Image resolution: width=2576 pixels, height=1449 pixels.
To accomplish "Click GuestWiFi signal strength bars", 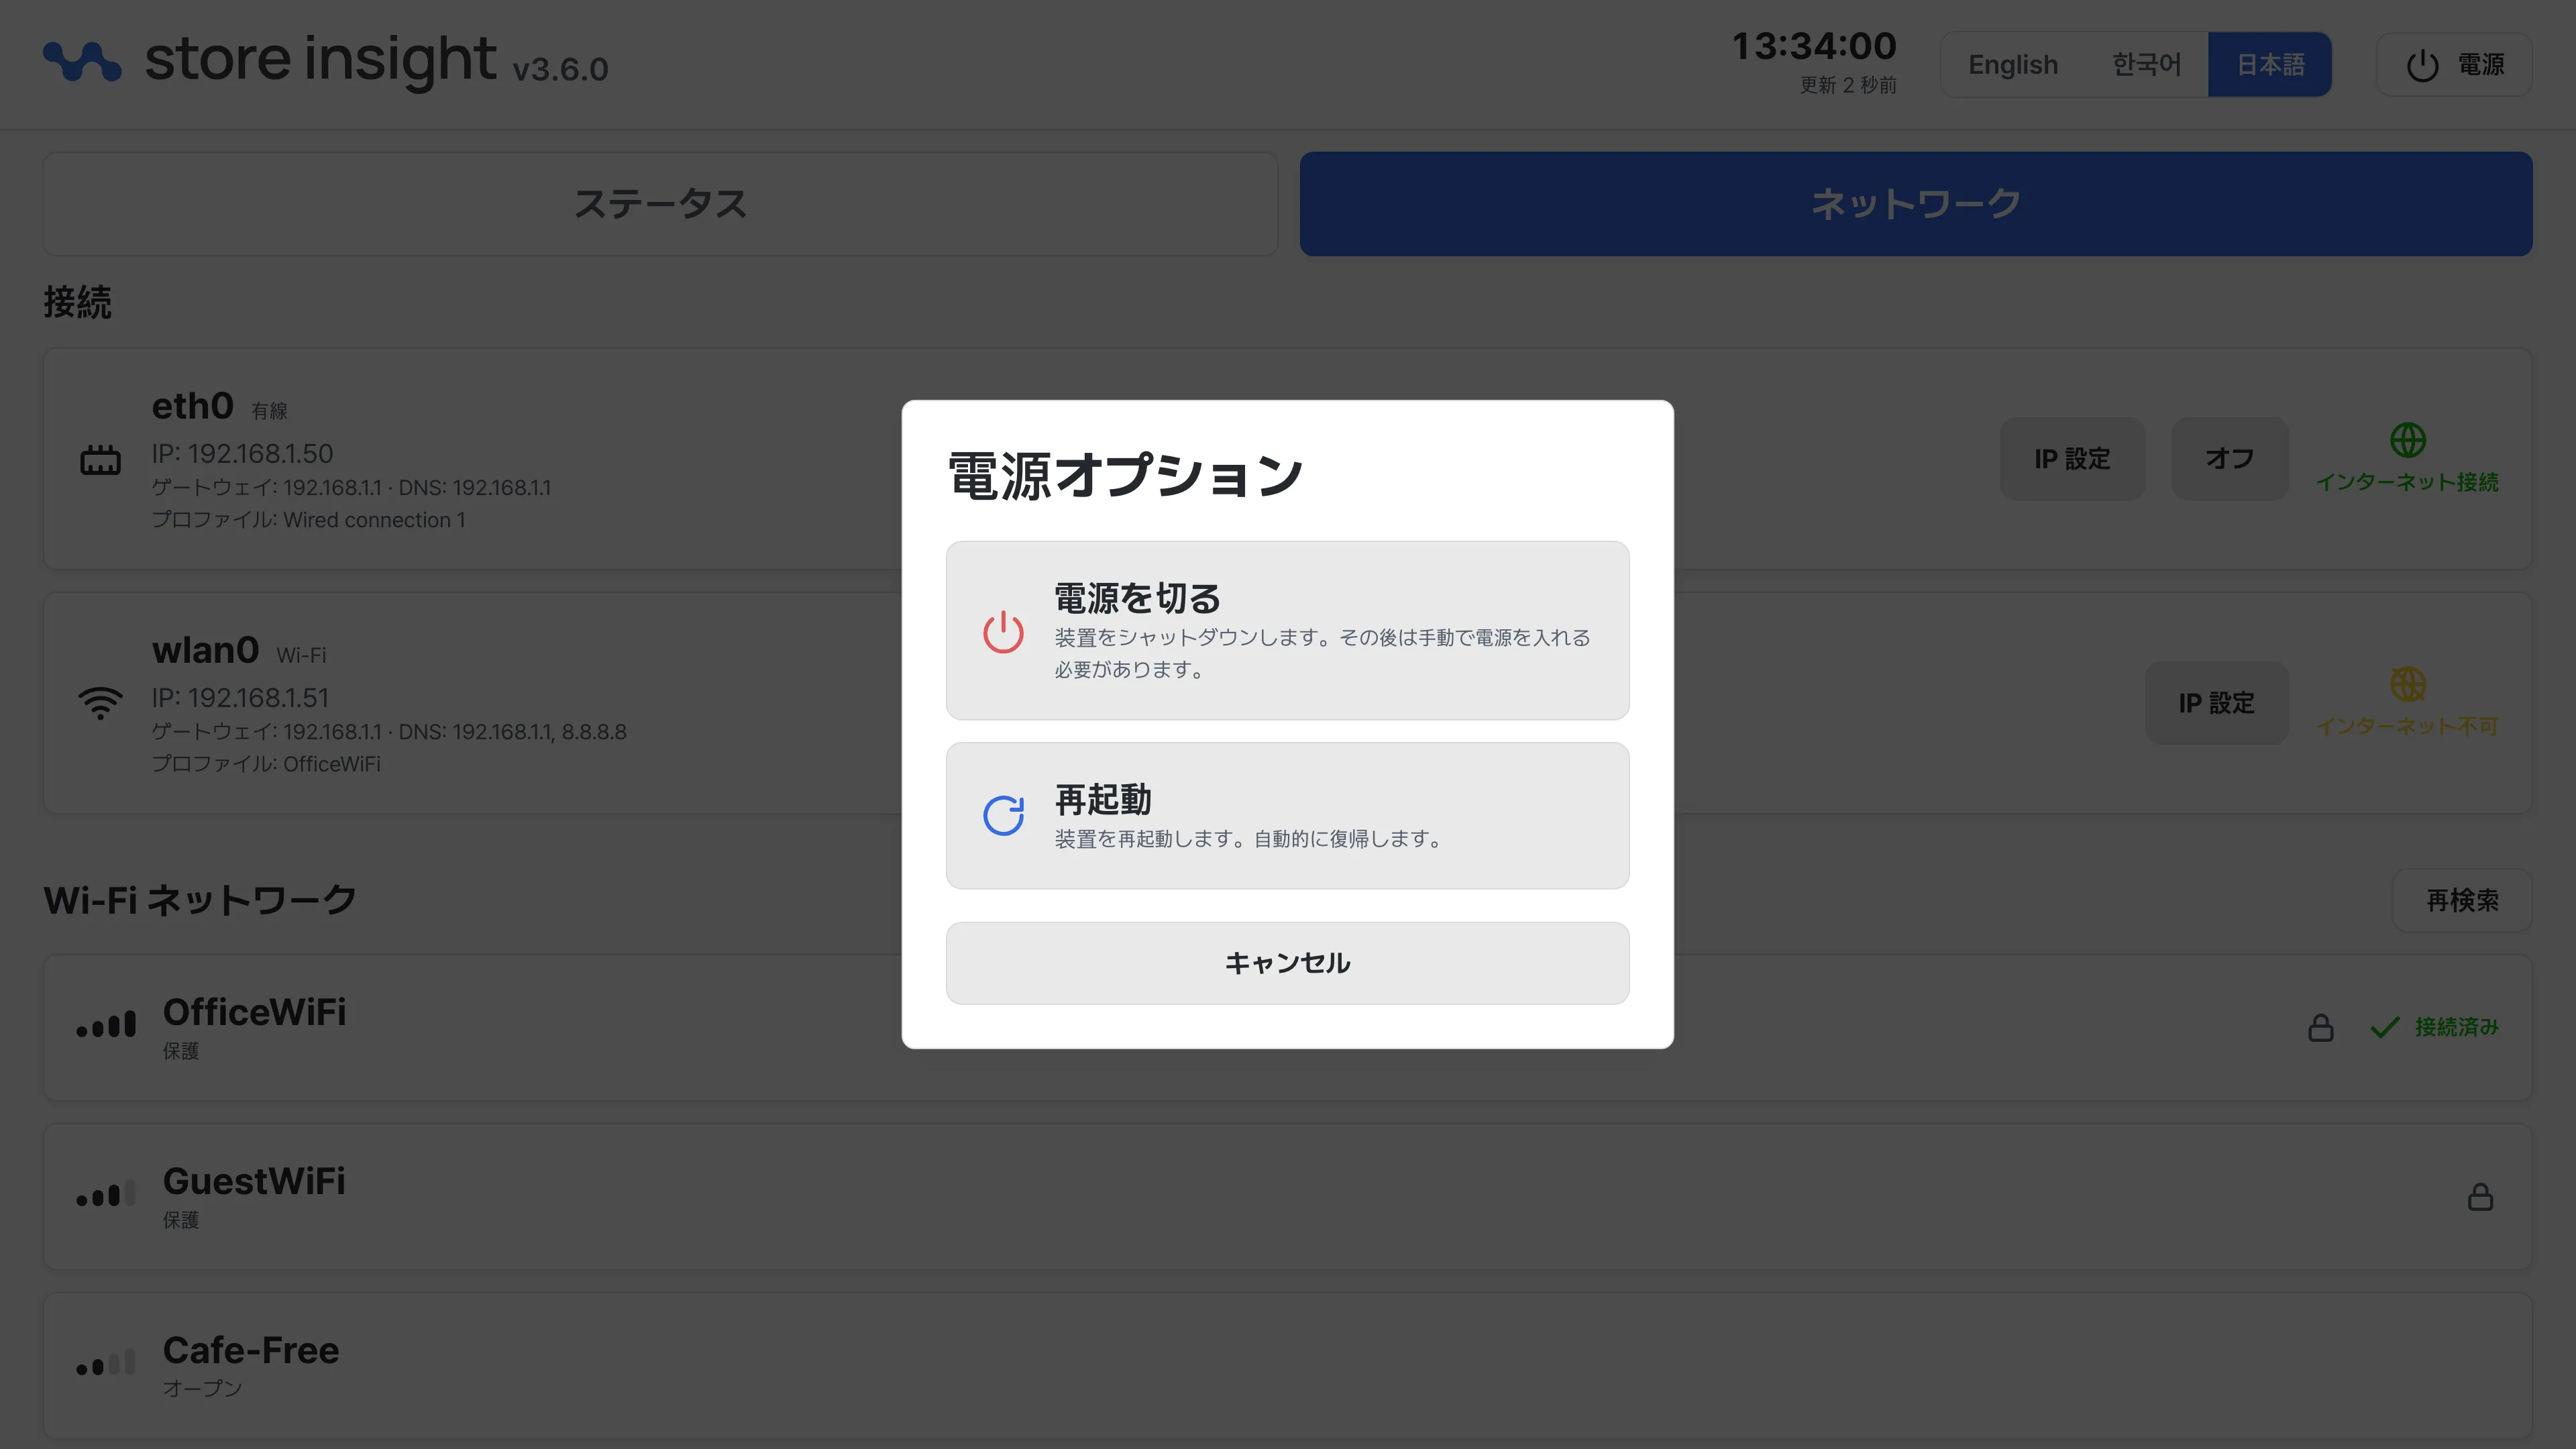I will pyautogui.click(x=106, y=1194).
